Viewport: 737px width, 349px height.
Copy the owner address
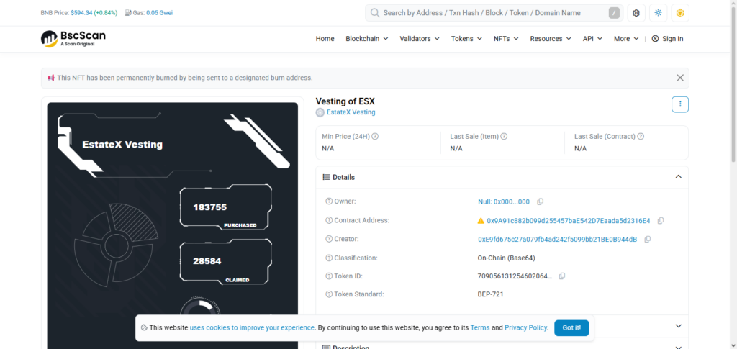pos(540,202)
